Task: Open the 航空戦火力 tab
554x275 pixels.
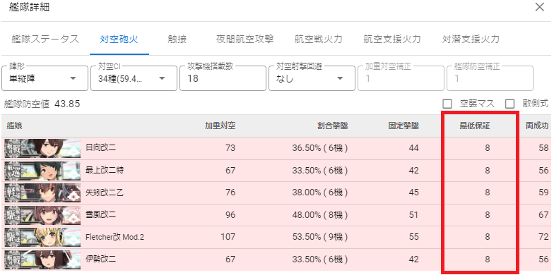Action: click(318, 39)
